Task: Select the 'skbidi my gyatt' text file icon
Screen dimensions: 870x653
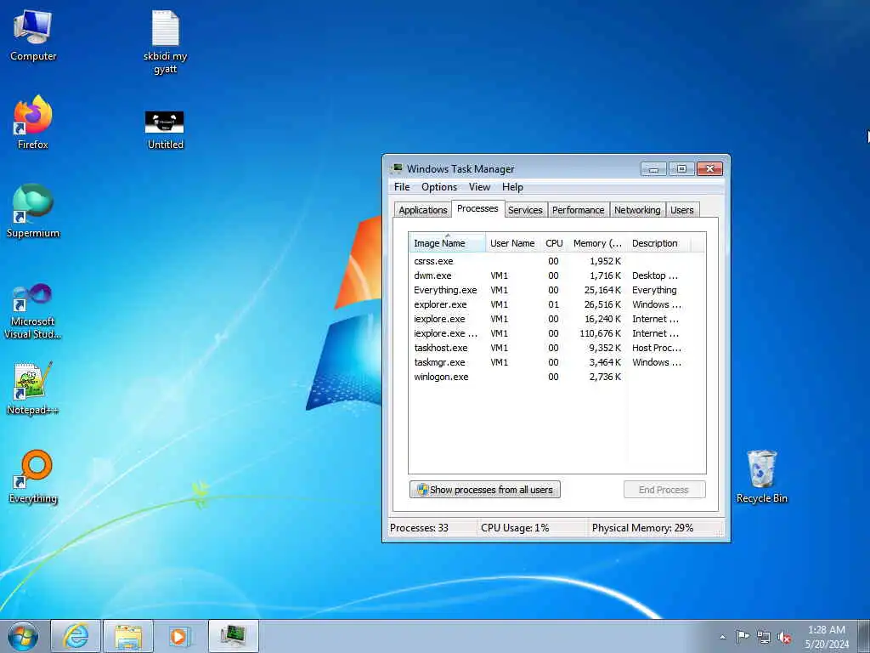Action: 166,43
